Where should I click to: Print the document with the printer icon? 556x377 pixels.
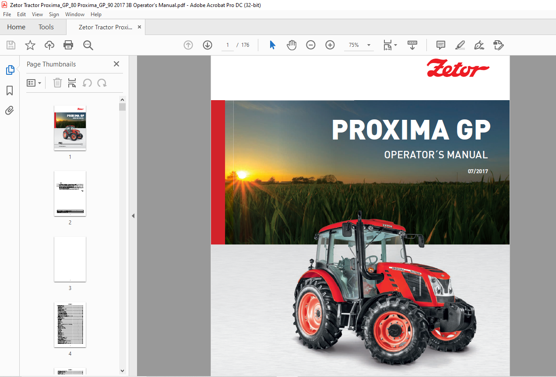[x=68, y=45]
